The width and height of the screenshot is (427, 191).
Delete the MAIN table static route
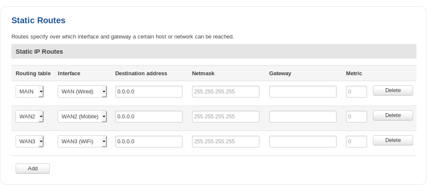pos(393,90)
